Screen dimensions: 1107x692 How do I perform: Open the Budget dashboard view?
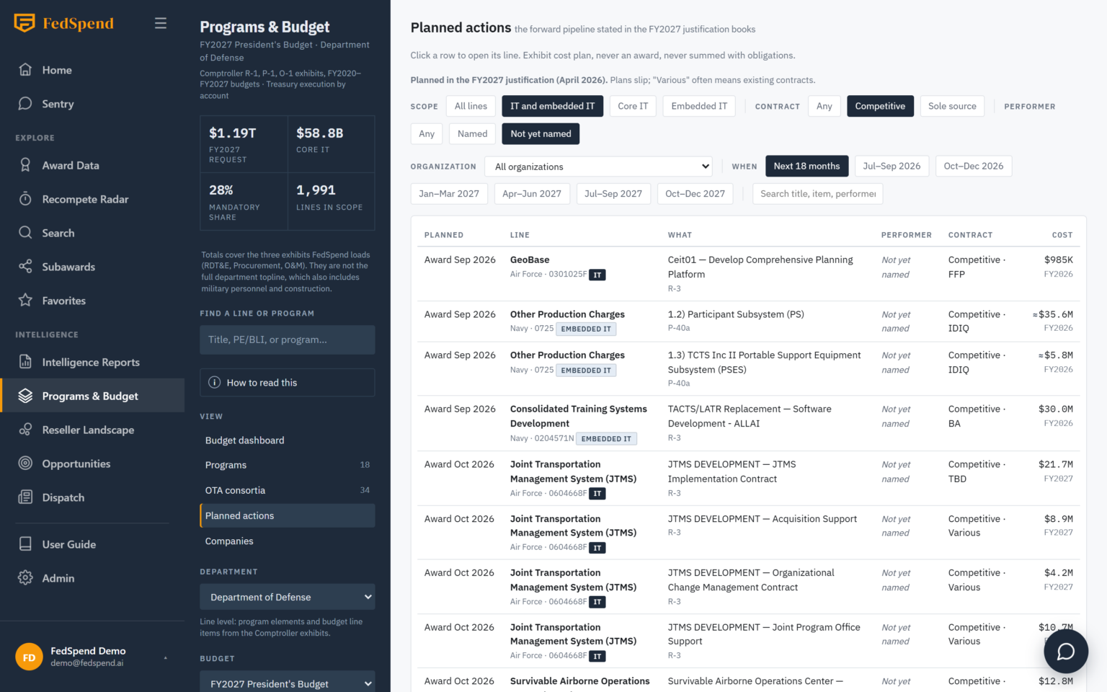(288, 440)
